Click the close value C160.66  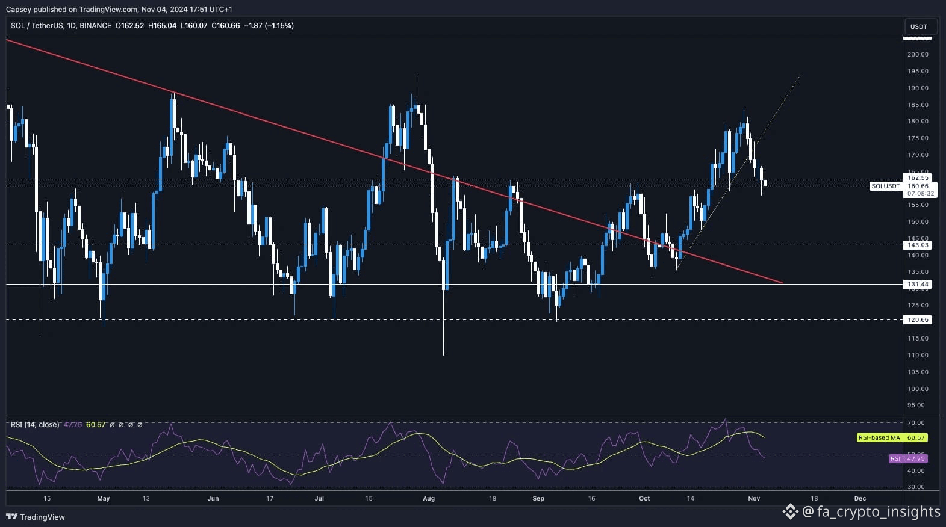226,26
